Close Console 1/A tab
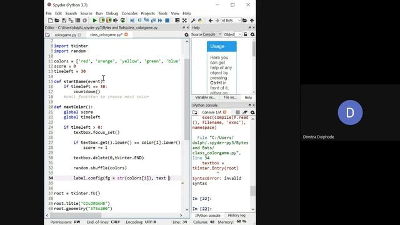Screen dimensions: 400x225 (x=225, y=112)
